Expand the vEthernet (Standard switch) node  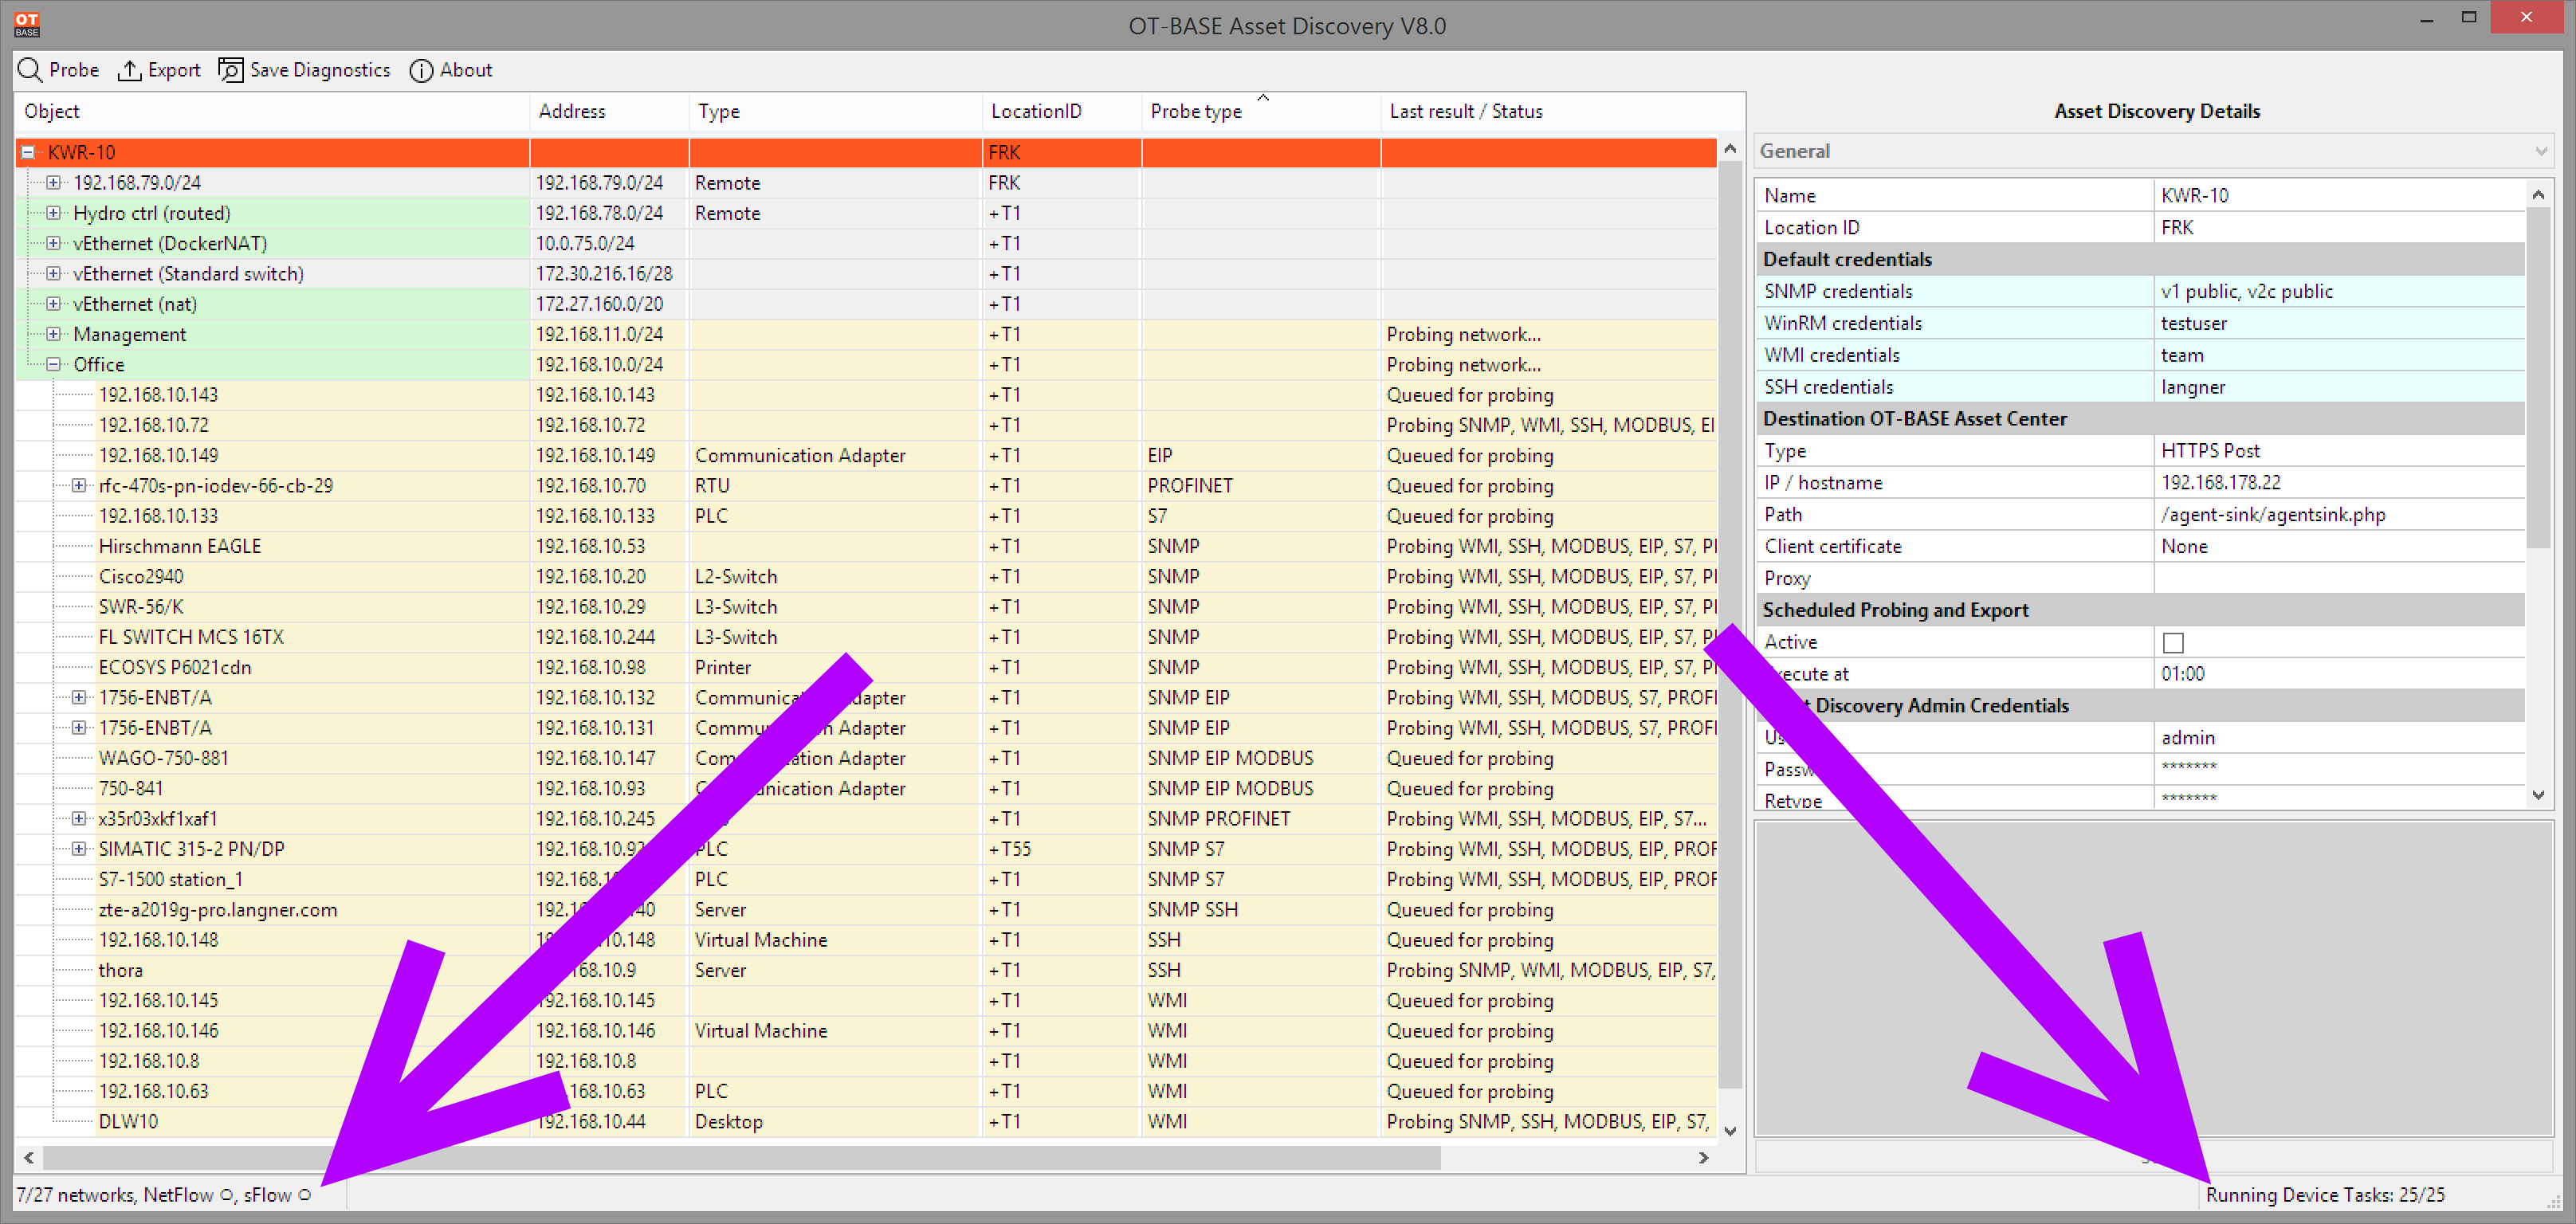[54, 273]
